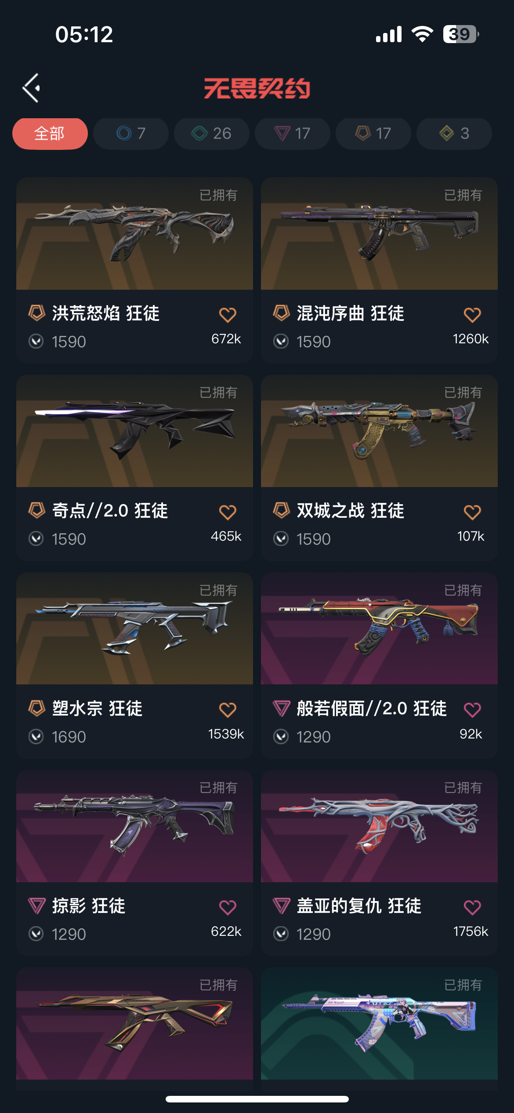Viewport: 514px width, 1113px height.
Task: Open 般若假面//2.0 狂徒 skin title
Action: (x=372, y=709)
